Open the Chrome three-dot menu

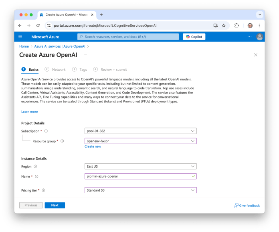tap(259, 26)
